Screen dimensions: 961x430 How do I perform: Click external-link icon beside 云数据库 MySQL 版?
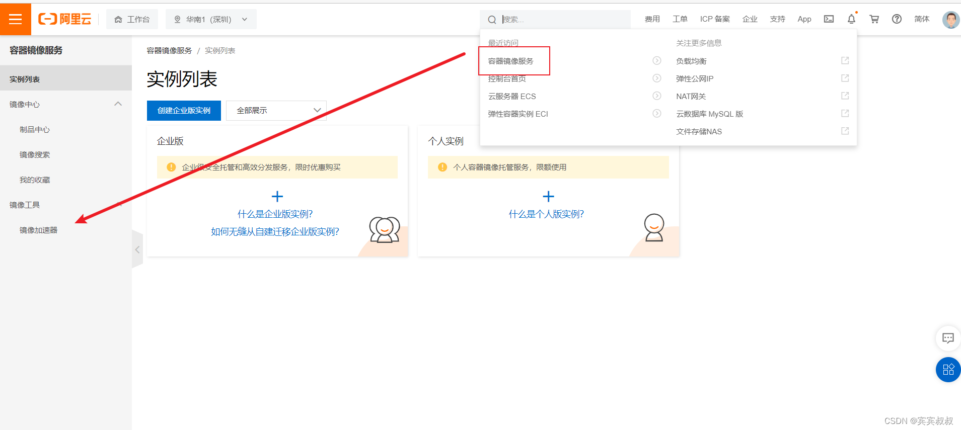pos(845,113)
